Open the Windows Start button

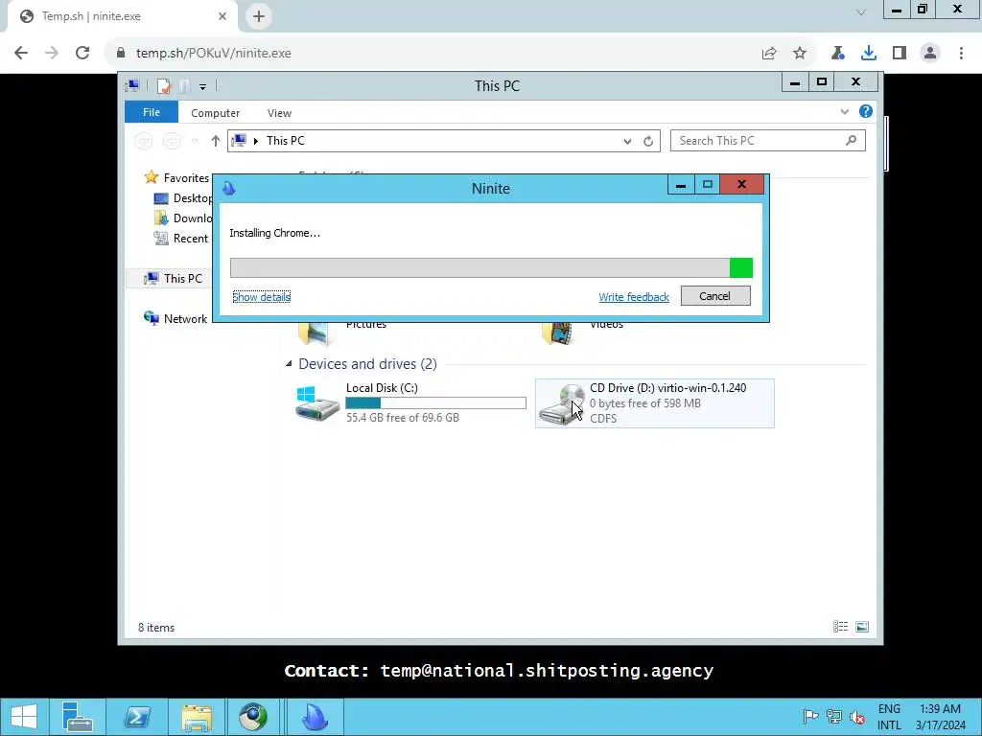[x=24, y=717]
